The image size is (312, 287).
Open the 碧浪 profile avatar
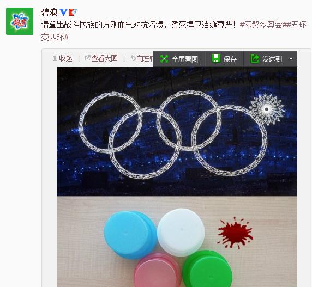point(20,21)
